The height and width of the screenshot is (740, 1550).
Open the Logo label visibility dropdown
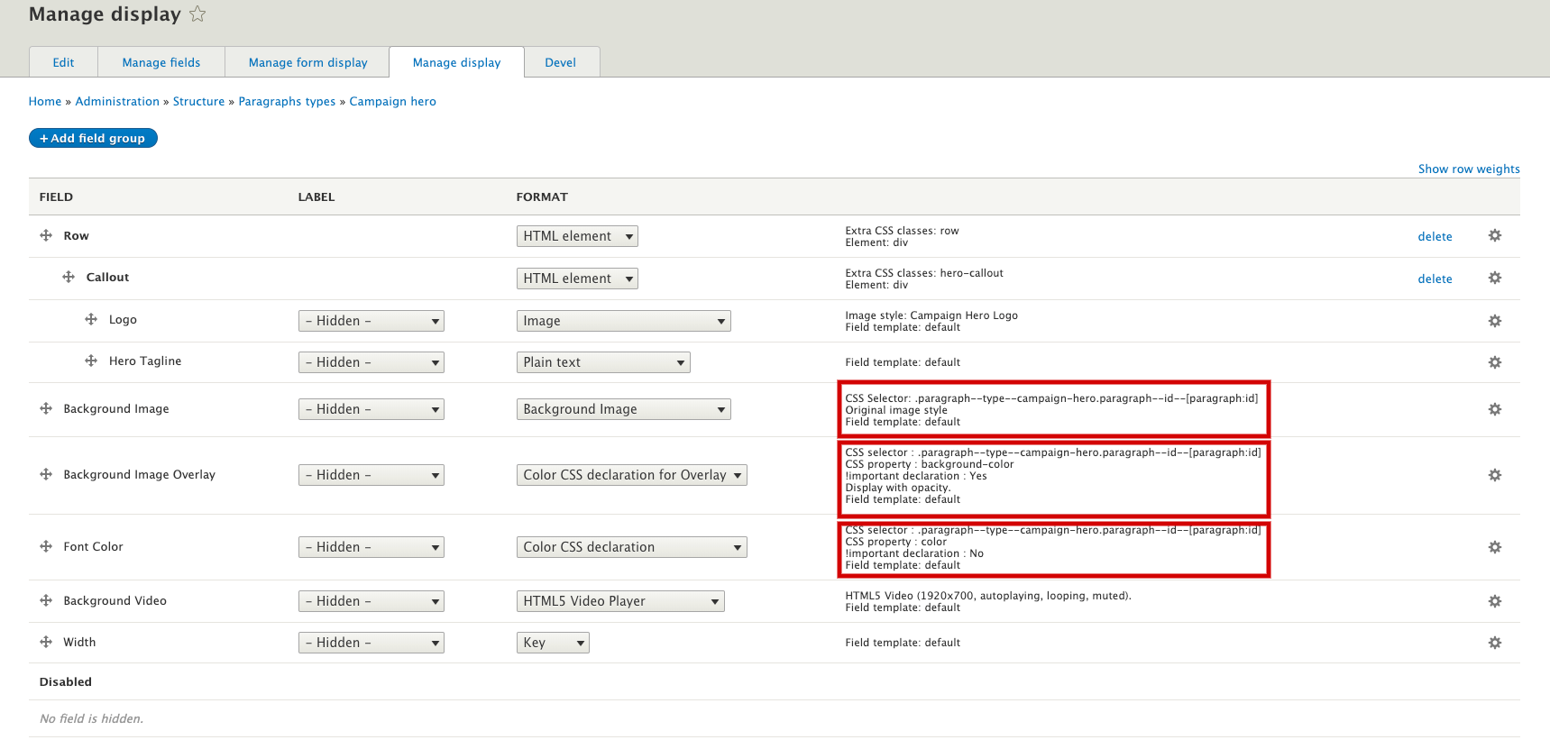[x=371, y=321]
